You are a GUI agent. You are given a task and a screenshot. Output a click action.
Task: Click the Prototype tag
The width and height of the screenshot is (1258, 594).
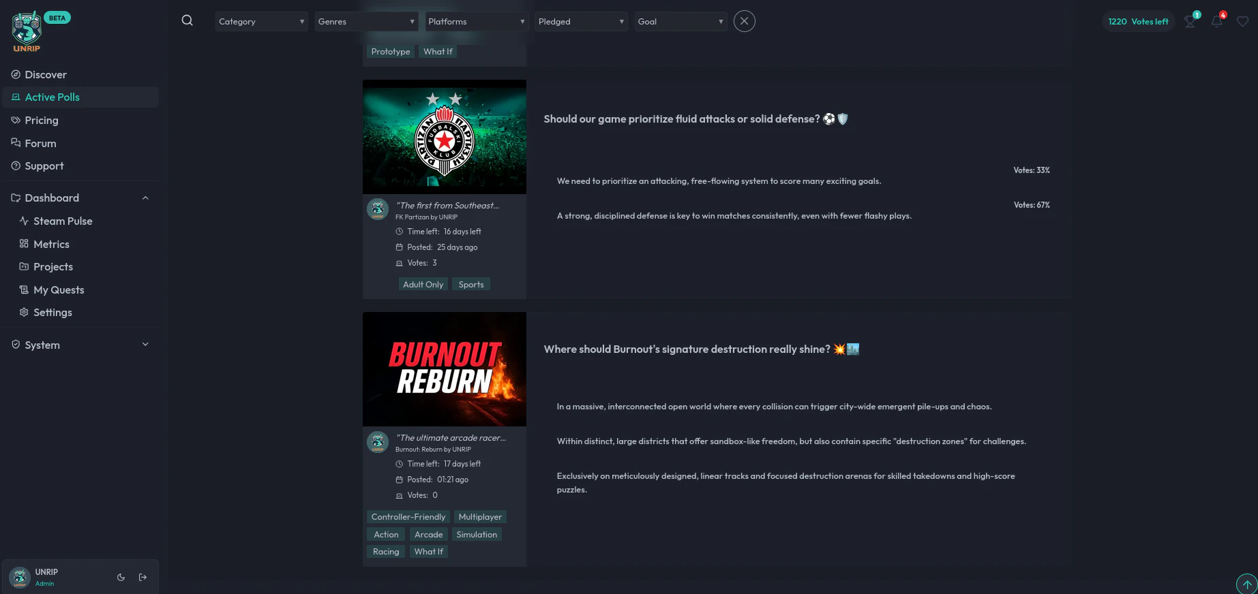pyautogui.click(x=391, y=52)
